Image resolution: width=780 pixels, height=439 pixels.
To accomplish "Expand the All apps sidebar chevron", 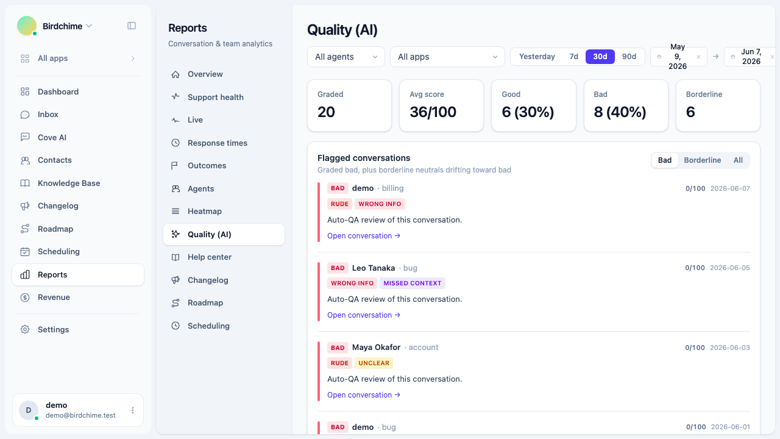I will coord(133,59).
